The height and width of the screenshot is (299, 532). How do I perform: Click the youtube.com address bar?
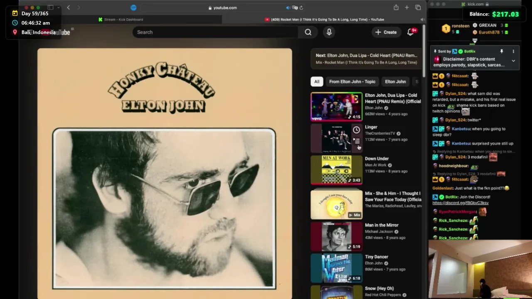[x=223, y=7]
